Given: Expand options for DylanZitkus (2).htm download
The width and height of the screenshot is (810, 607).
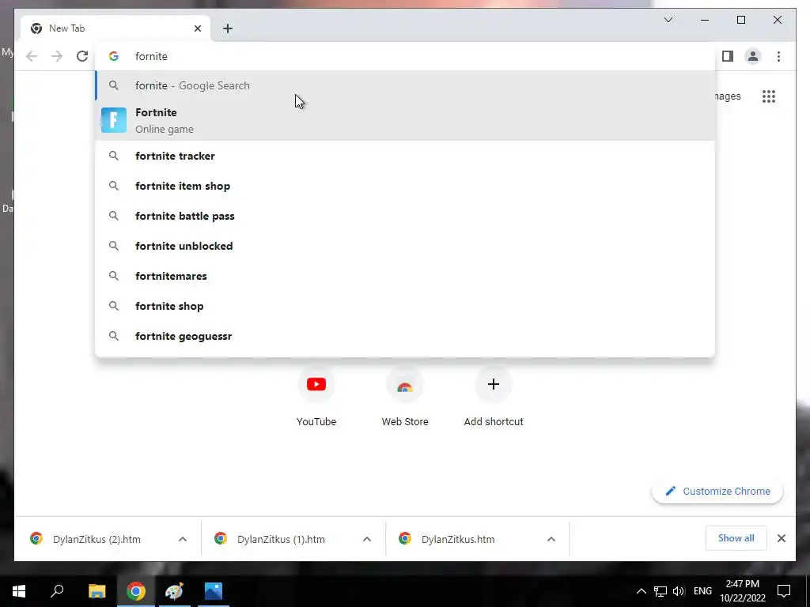Looking at the screenshot, I should click(183, 539).
